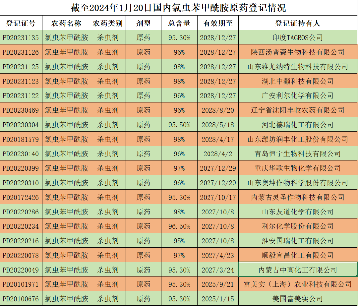Click the 登记证持有人 column header
This screenshot has height=306, width=358.
tap(298, 23)
